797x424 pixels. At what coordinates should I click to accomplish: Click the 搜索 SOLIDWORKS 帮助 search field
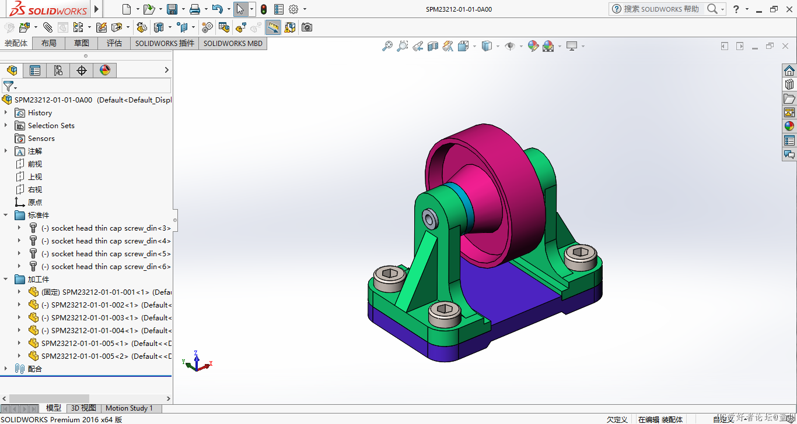(x=660, y=9)
